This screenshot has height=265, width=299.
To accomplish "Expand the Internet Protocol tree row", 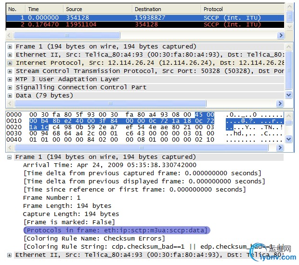I will coord(10,63).
